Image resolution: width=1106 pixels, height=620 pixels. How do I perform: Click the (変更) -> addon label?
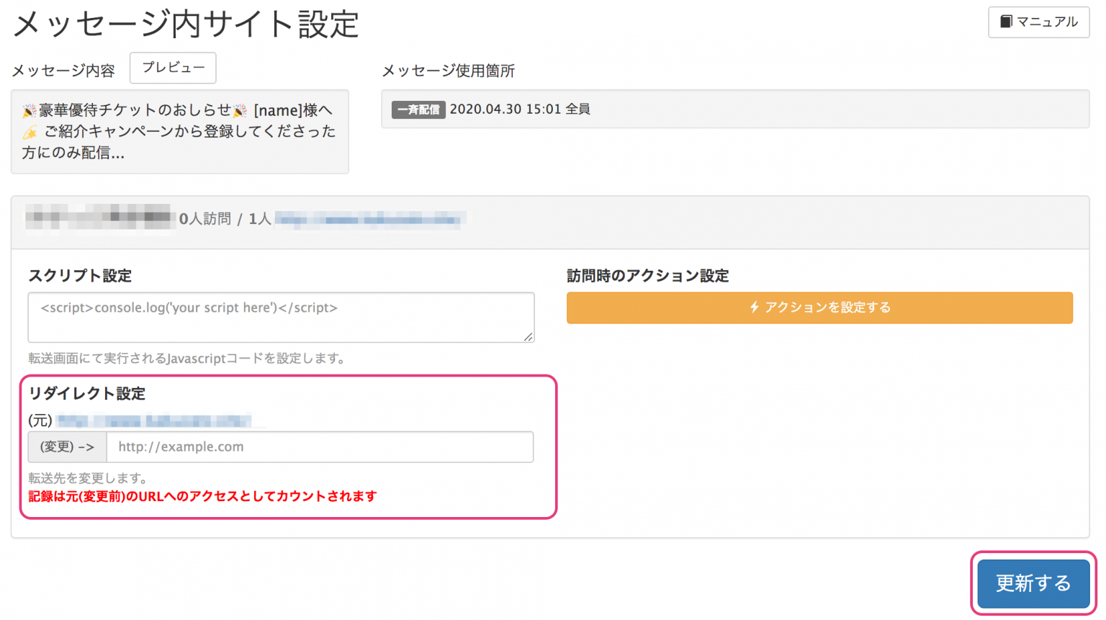tap(67, 446)
